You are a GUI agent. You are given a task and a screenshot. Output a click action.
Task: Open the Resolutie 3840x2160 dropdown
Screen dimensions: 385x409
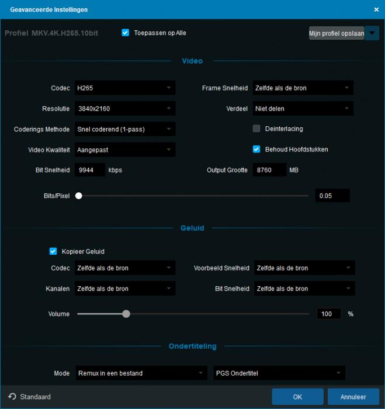coord(125,109)
